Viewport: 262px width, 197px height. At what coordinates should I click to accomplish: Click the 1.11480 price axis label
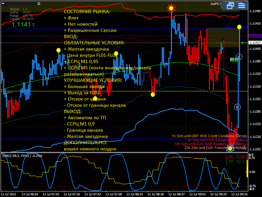pos(255,11)
